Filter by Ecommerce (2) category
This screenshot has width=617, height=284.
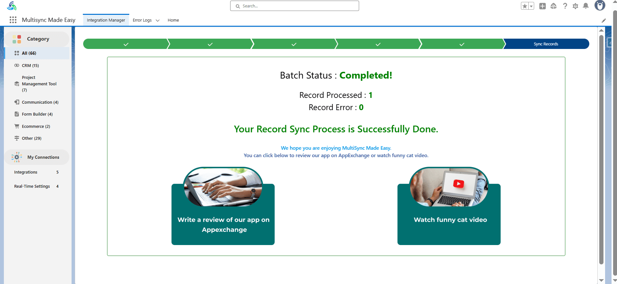36,126
